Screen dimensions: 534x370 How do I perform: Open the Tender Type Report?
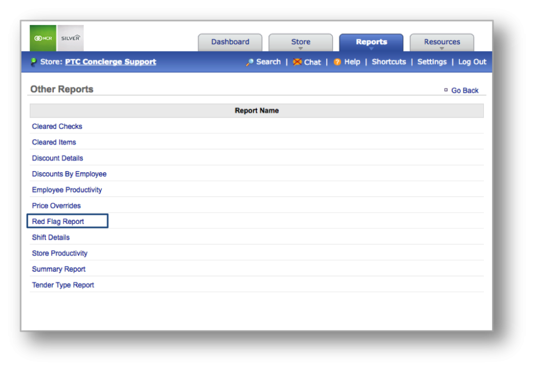[x=63, y=285]
